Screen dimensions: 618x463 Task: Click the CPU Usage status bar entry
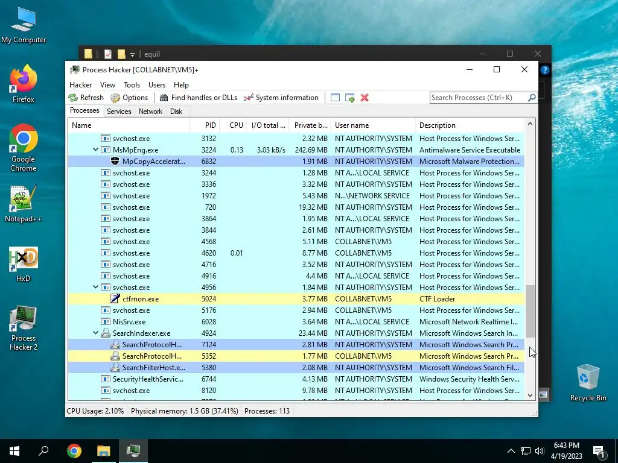pos(95,411)
